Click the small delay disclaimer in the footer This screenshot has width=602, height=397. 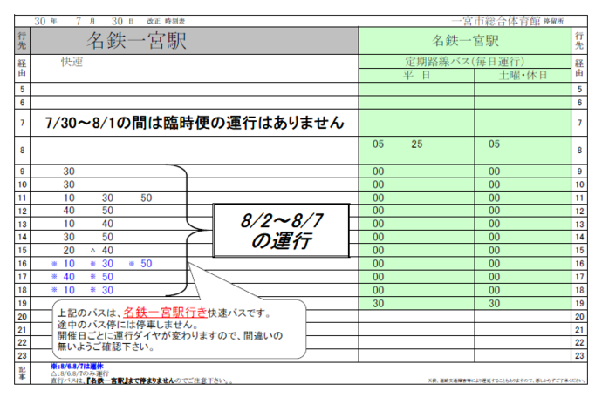tap(506, 380)
